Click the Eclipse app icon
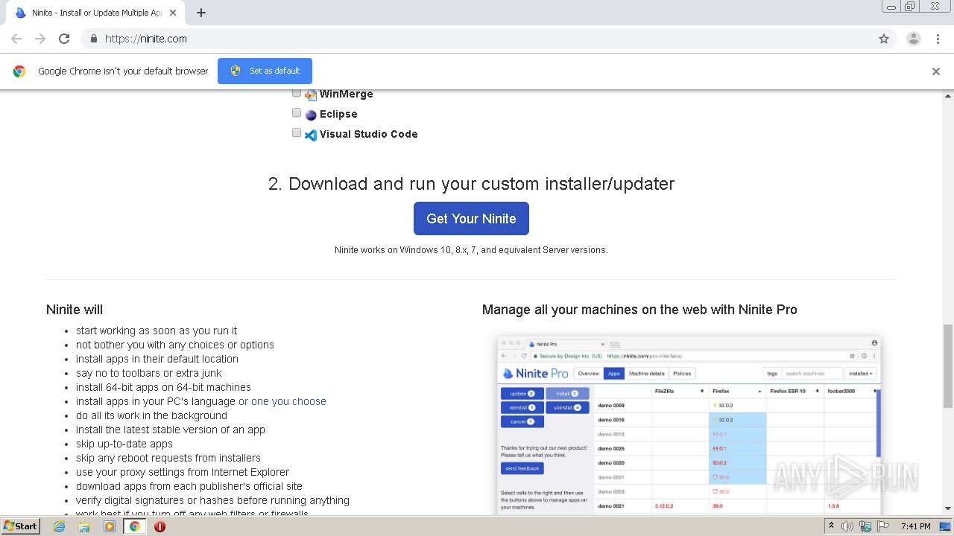 (x=311, y=115)
